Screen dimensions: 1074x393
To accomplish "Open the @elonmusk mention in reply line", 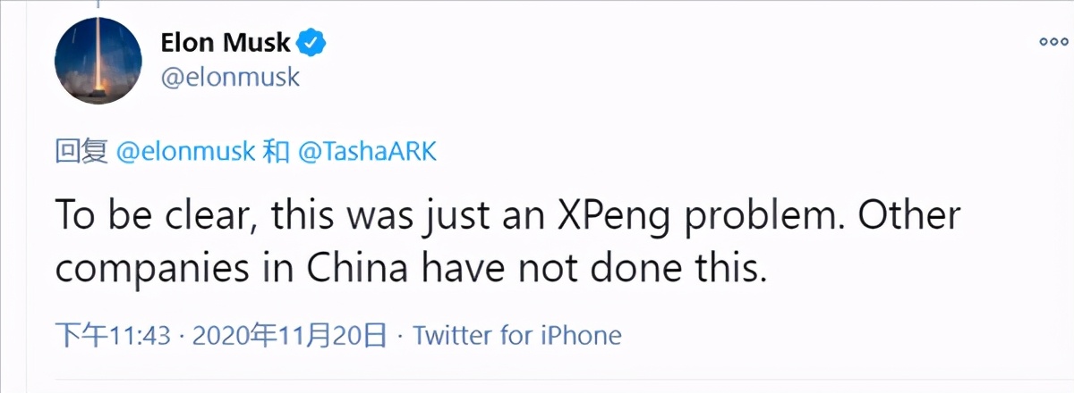I will click(x=185, y=152).
